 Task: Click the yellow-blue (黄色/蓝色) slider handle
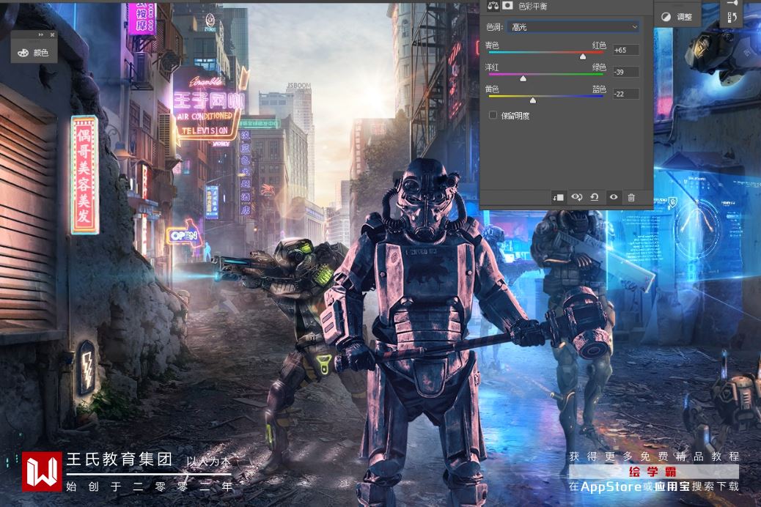click(x=533, y=100)
